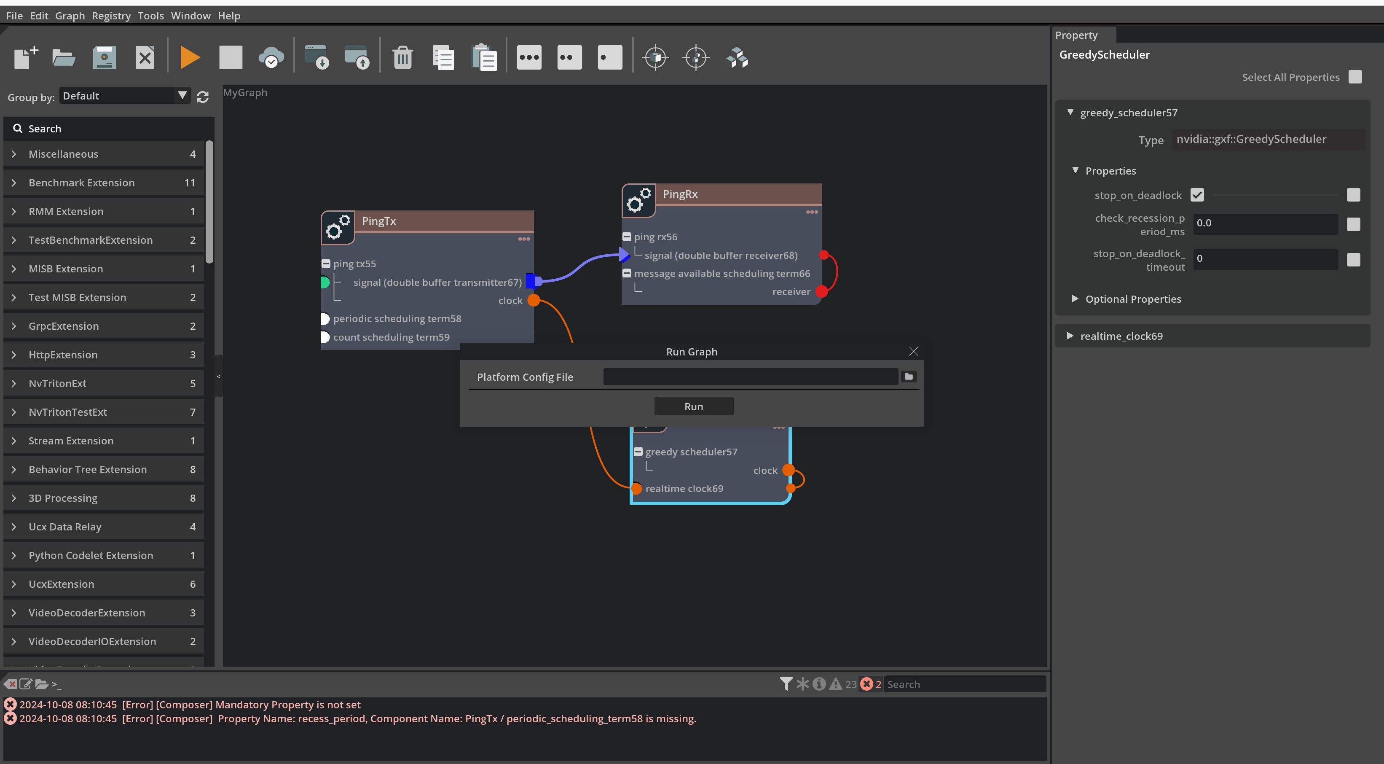
Task: Click the Save graph disk icon
Action: pos(104,57)
